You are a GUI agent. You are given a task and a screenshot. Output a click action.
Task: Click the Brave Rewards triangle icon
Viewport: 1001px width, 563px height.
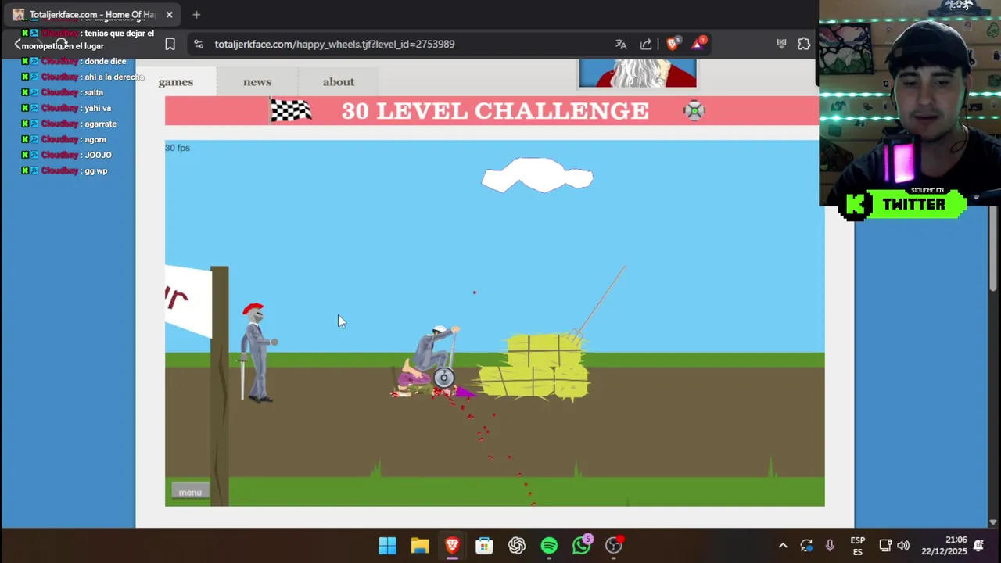[698, 43]
